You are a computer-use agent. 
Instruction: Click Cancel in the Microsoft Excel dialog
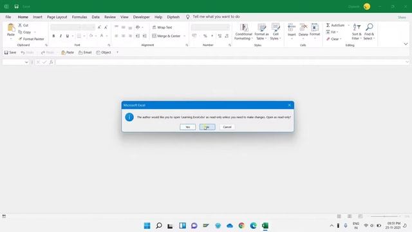pos(227,127)
